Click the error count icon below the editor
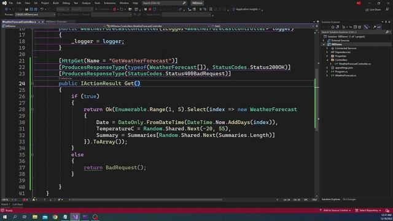Image resolution: width=393 pixels, height=221 pixels. (24, 200)
